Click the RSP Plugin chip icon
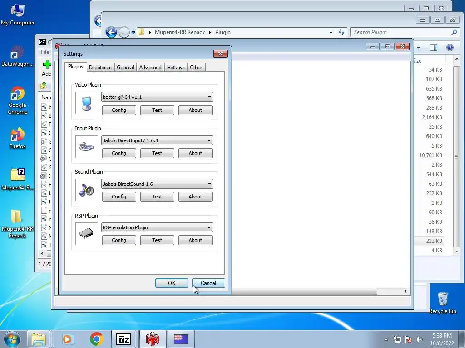Viewport: 465px width, 348px height. click(x=86, y=234)
